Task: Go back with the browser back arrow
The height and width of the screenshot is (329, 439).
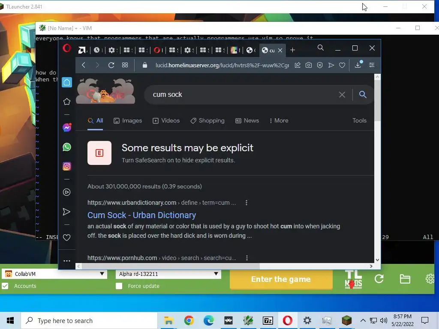Action: point(84,65)
